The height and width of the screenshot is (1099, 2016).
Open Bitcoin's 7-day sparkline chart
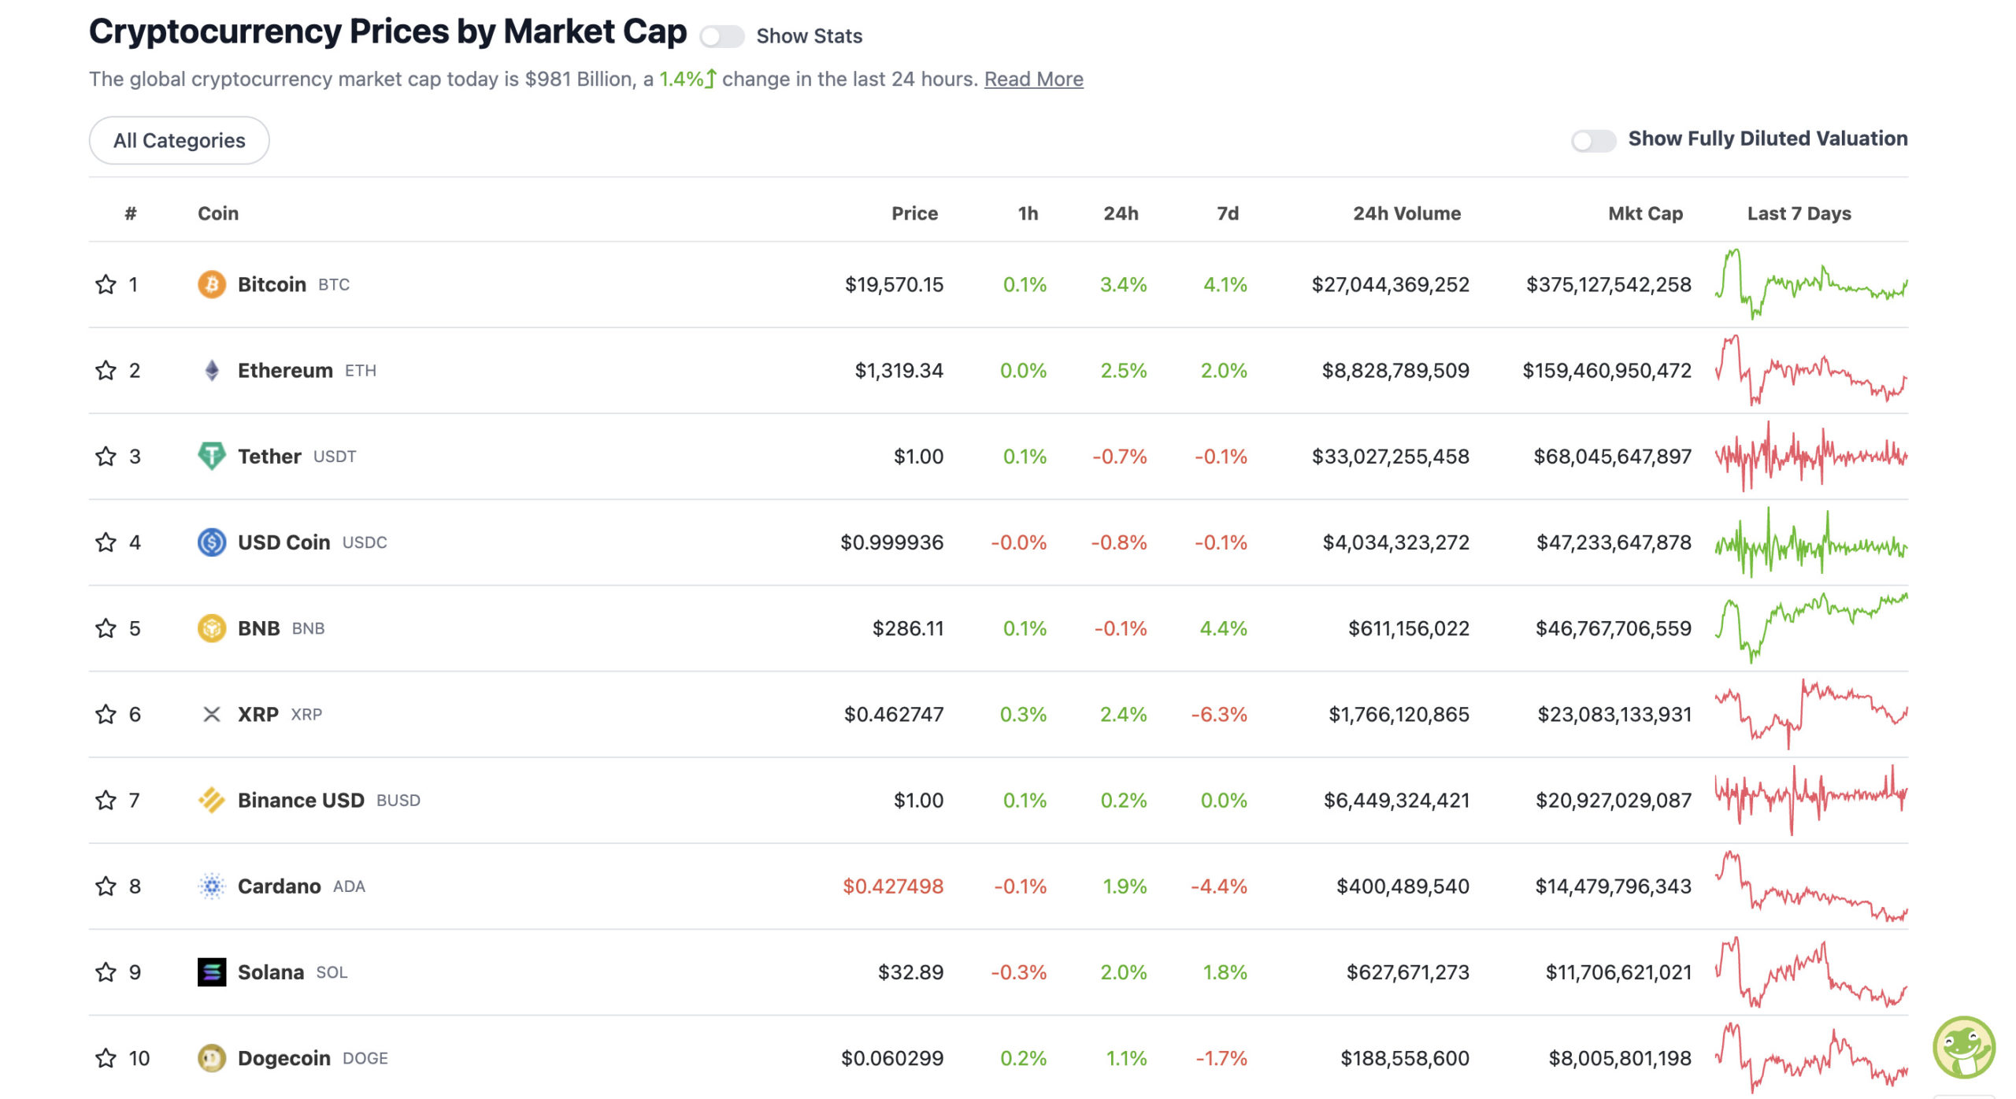click(1811, 284)
